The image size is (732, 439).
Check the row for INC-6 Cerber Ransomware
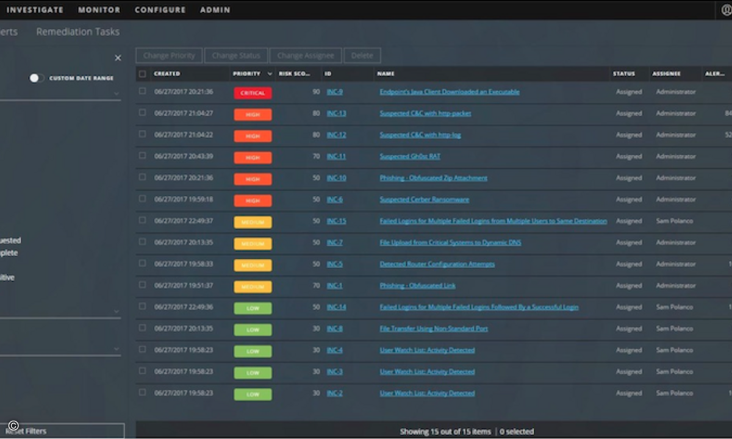[x=143, y=199]
